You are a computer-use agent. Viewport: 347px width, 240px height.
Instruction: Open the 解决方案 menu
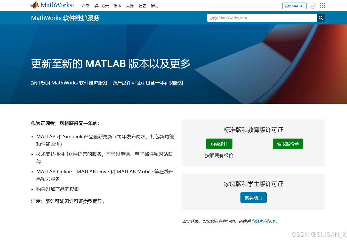tap(101, 6)
